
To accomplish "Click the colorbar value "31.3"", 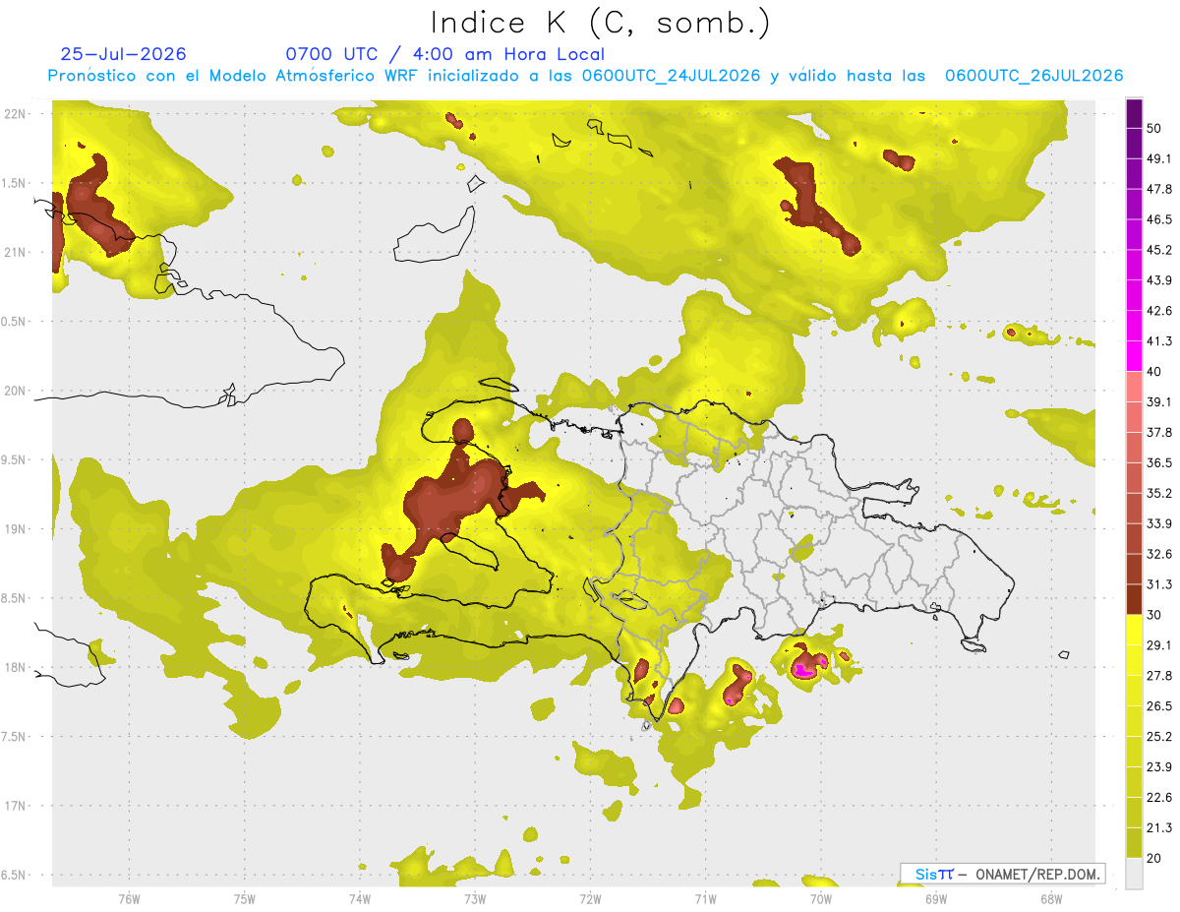I will (1159, 584).
